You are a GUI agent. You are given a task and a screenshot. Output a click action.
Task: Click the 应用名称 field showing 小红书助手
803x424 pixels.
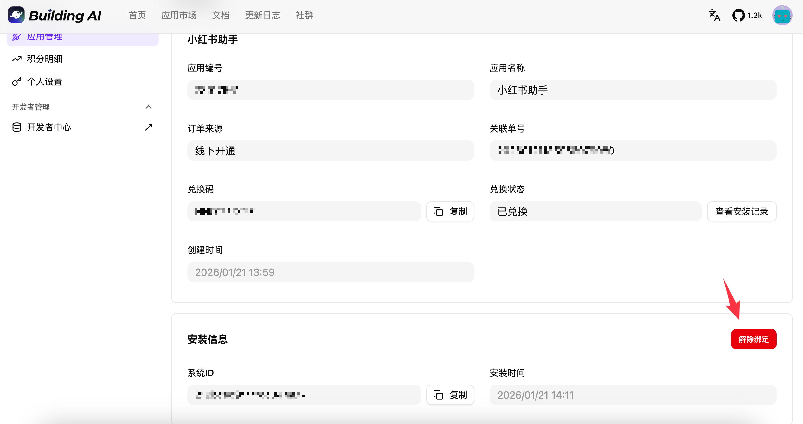pyautogui.click(x=633, y=90)
